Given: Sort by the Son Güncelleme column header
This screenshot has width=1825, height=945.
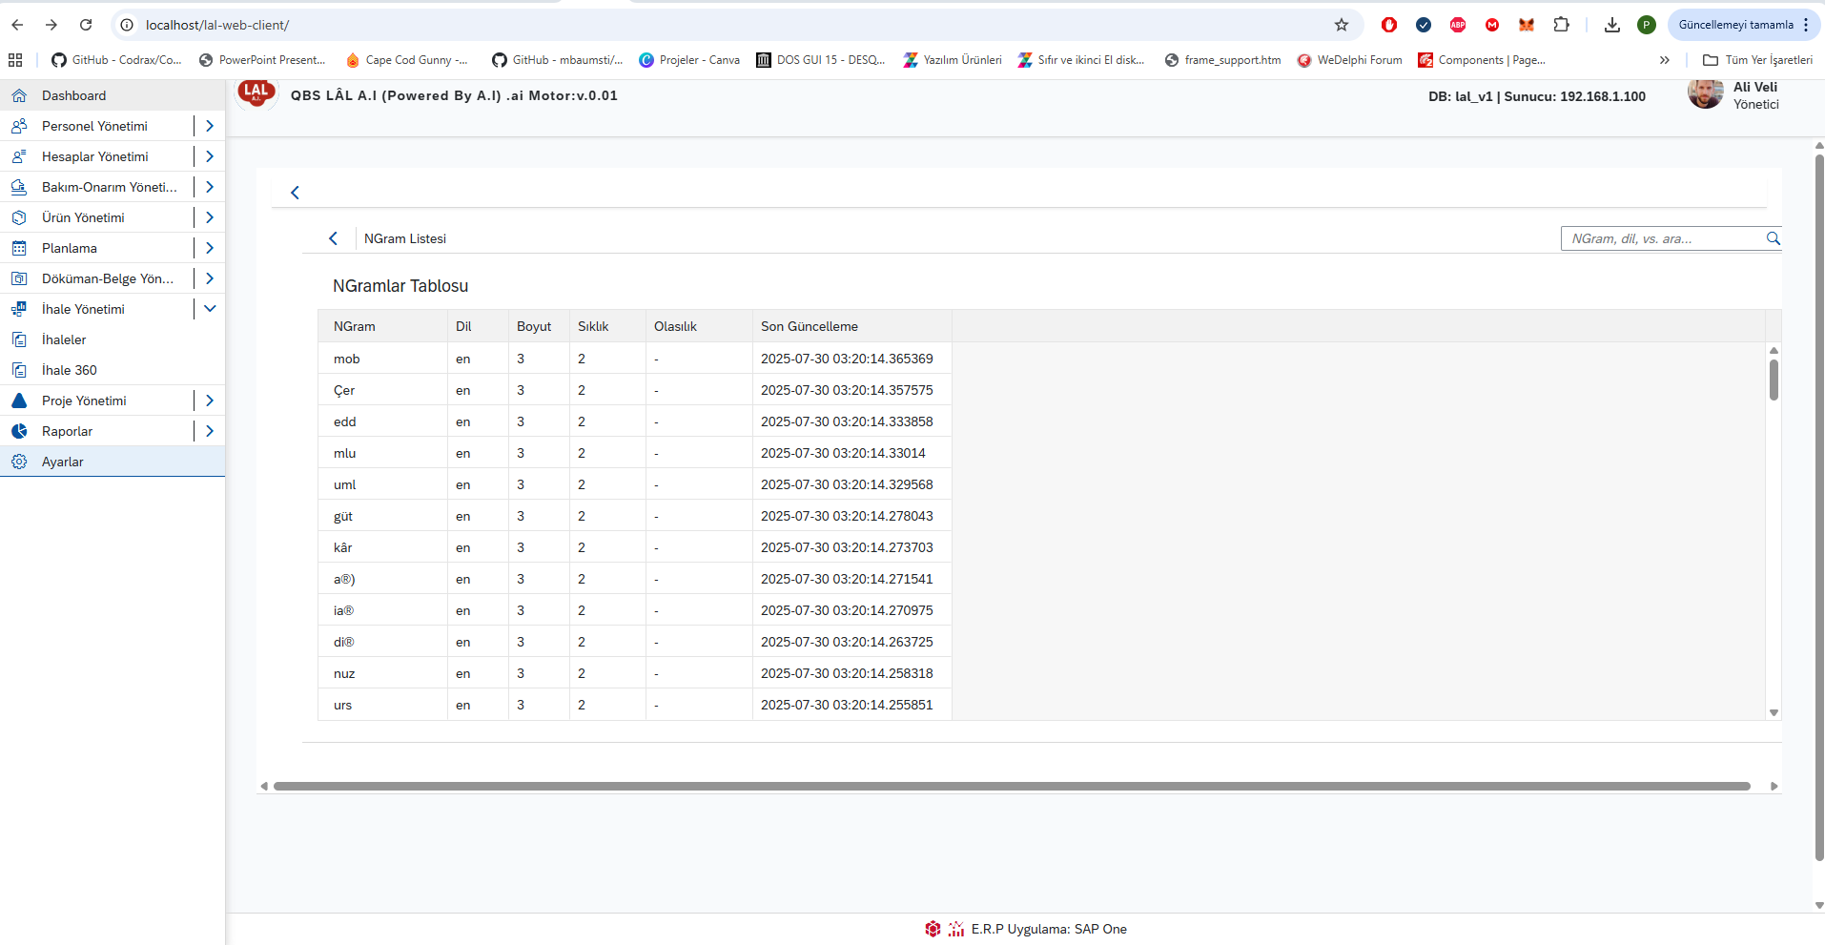Looking at the screenshot, I should coord(810,326).
